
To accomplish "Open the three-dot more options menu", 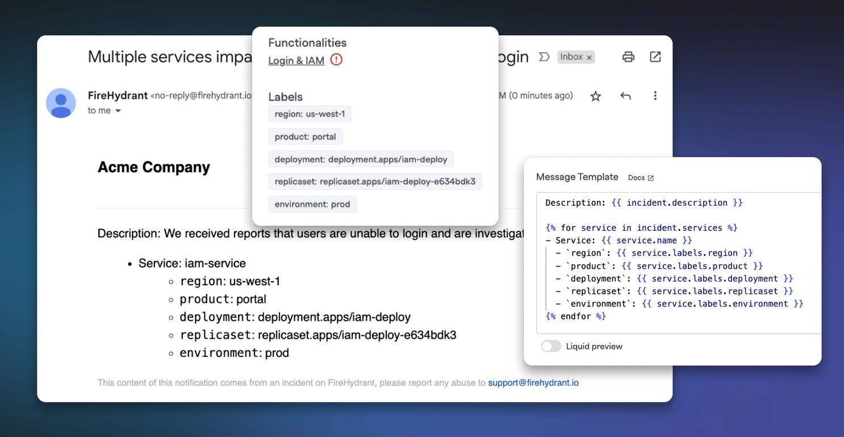I will point(655,95).
